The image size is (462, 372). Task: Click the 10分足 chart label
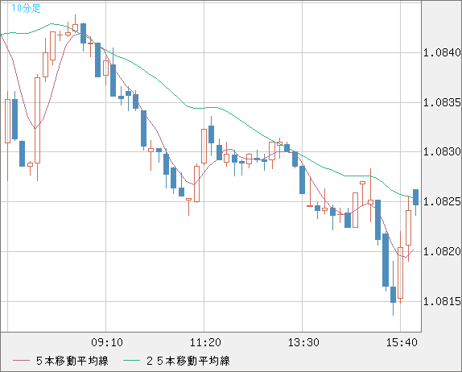[x=26, y=8]
